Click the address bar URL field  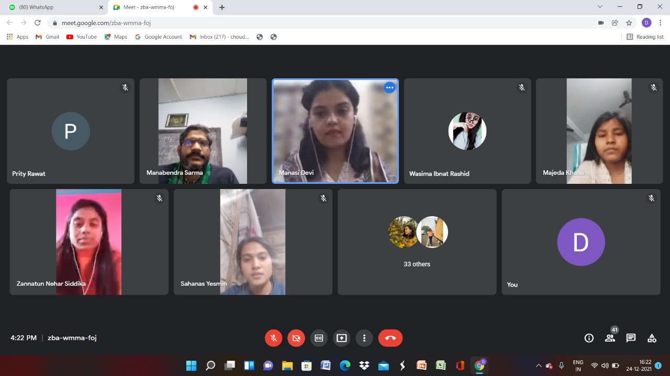tap(314, 23)
